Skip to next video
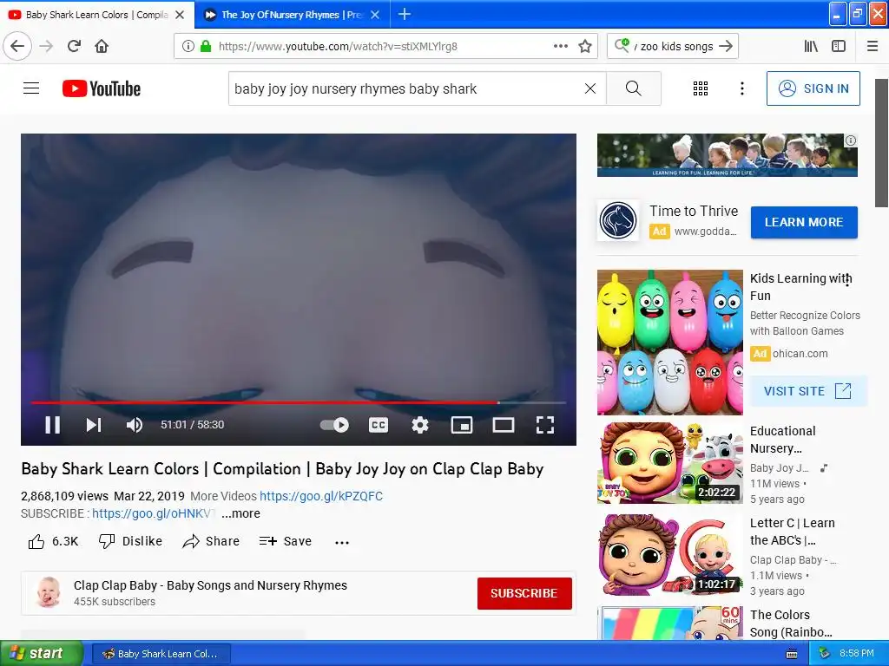The width and height of the screenshot is (889, 666). coord(94,425)
